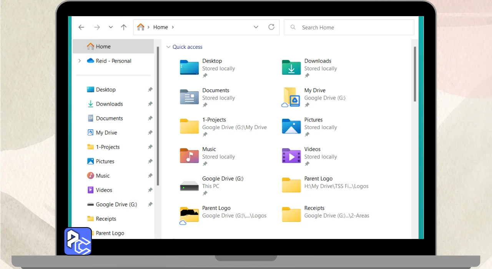The height and width of the screenshot is (269, 492).
Task: Select Home in the navigation pane
Action: coord(103,46)
